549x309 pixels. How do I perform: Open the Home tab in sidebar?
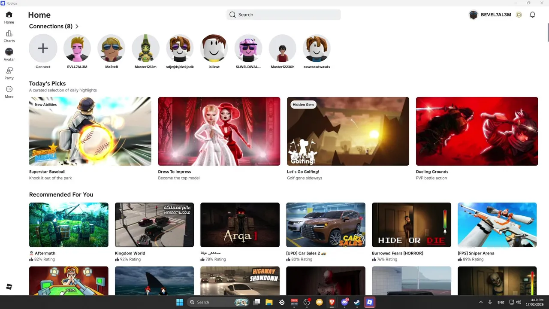(x=9, y=18)
